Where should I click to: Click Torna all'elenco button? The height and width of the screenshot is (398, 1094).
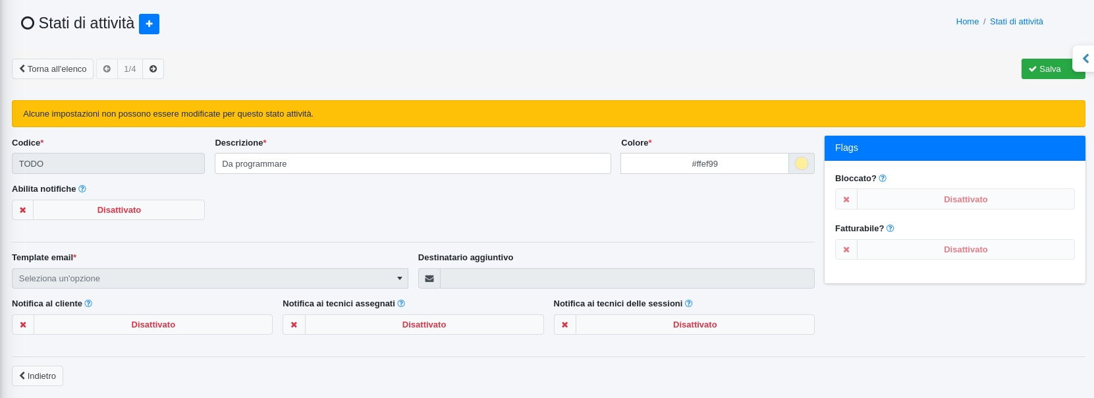[x=53, y=69]
